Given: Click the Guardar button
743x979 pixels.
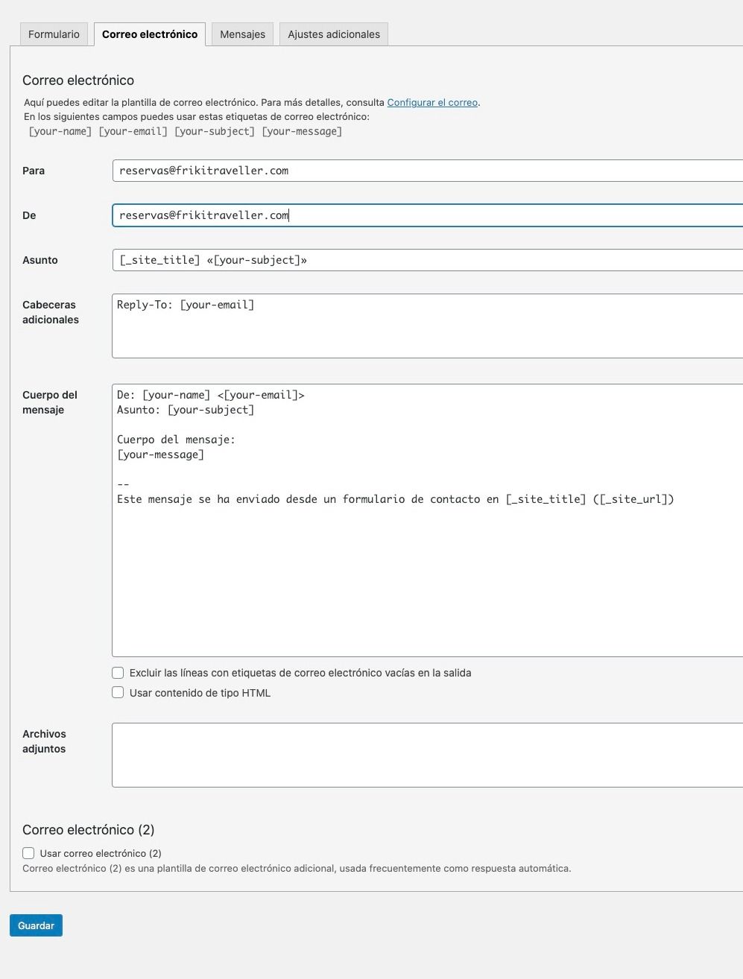Looking at the screenshot, I should tap(36, 925).
